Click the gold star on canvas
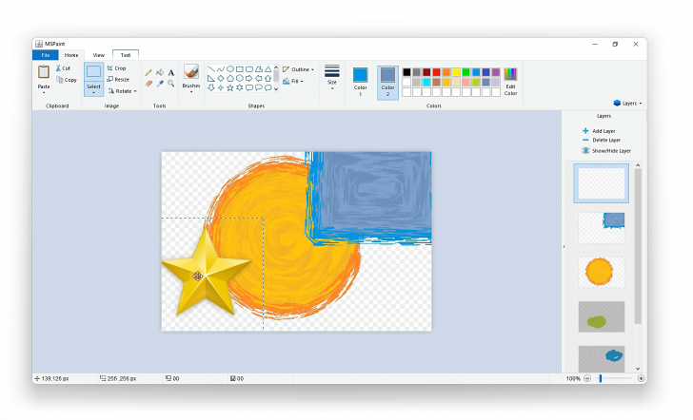Image resolution: width=693 pixels, height=420 pixels. point(206,274)
